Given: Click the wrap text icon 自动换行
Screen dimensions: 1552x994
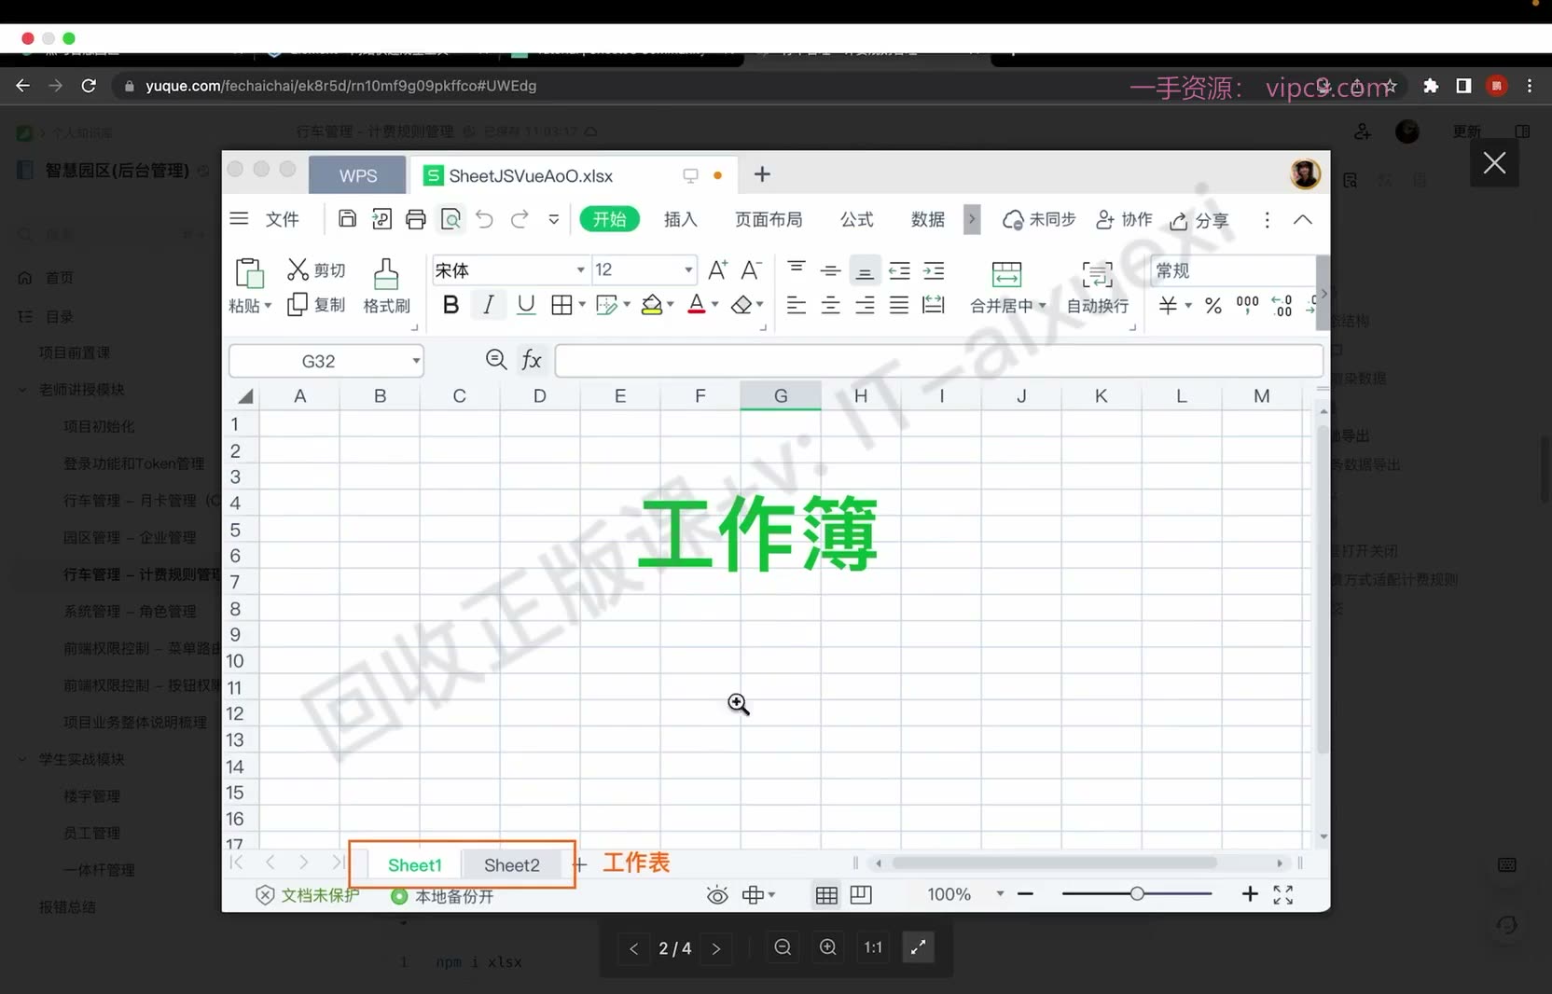Looking at the screenshot, I should point(1098,274).
